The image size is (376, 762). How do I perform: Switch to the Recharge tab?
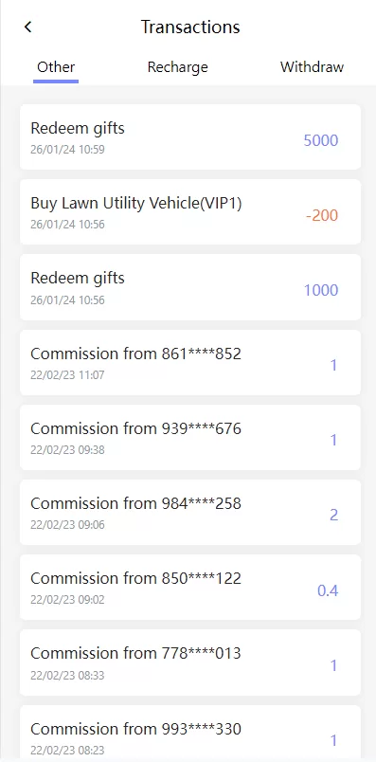[178, 67]
